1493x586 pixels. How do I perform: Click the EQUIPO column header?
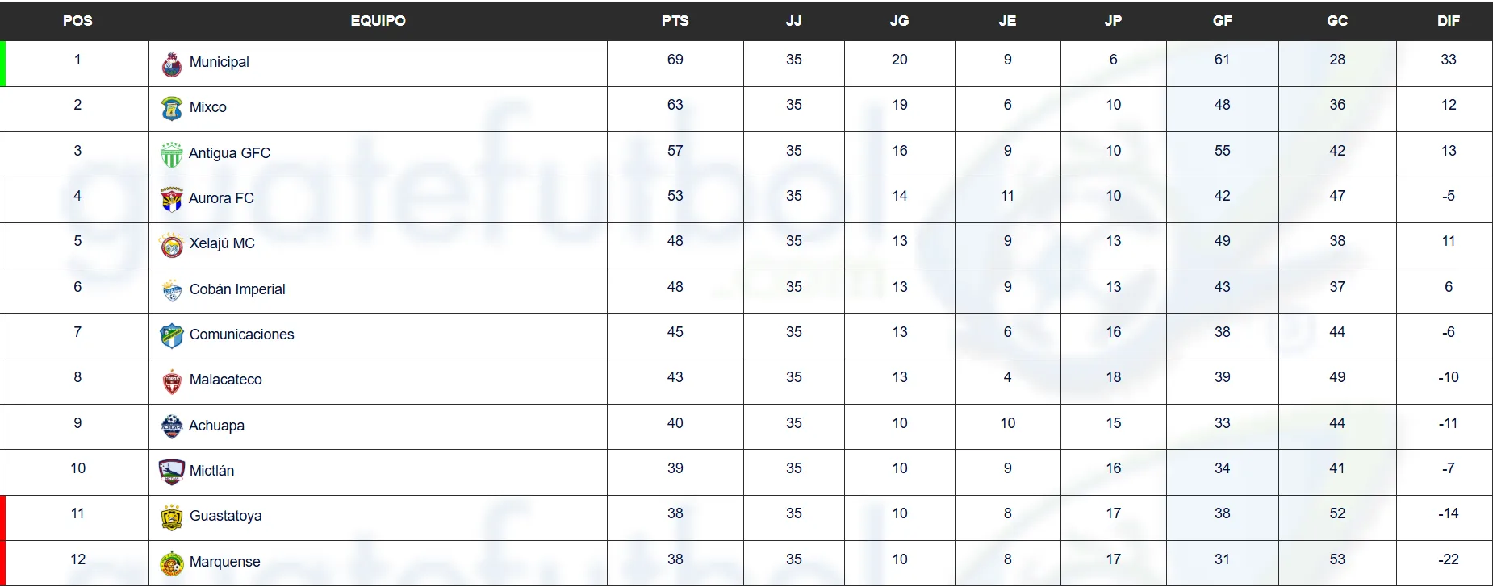pos(378,21)
